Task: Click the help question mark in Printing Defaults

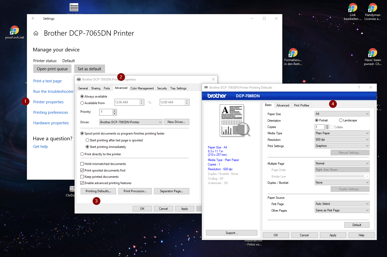Action: (359, 87)
